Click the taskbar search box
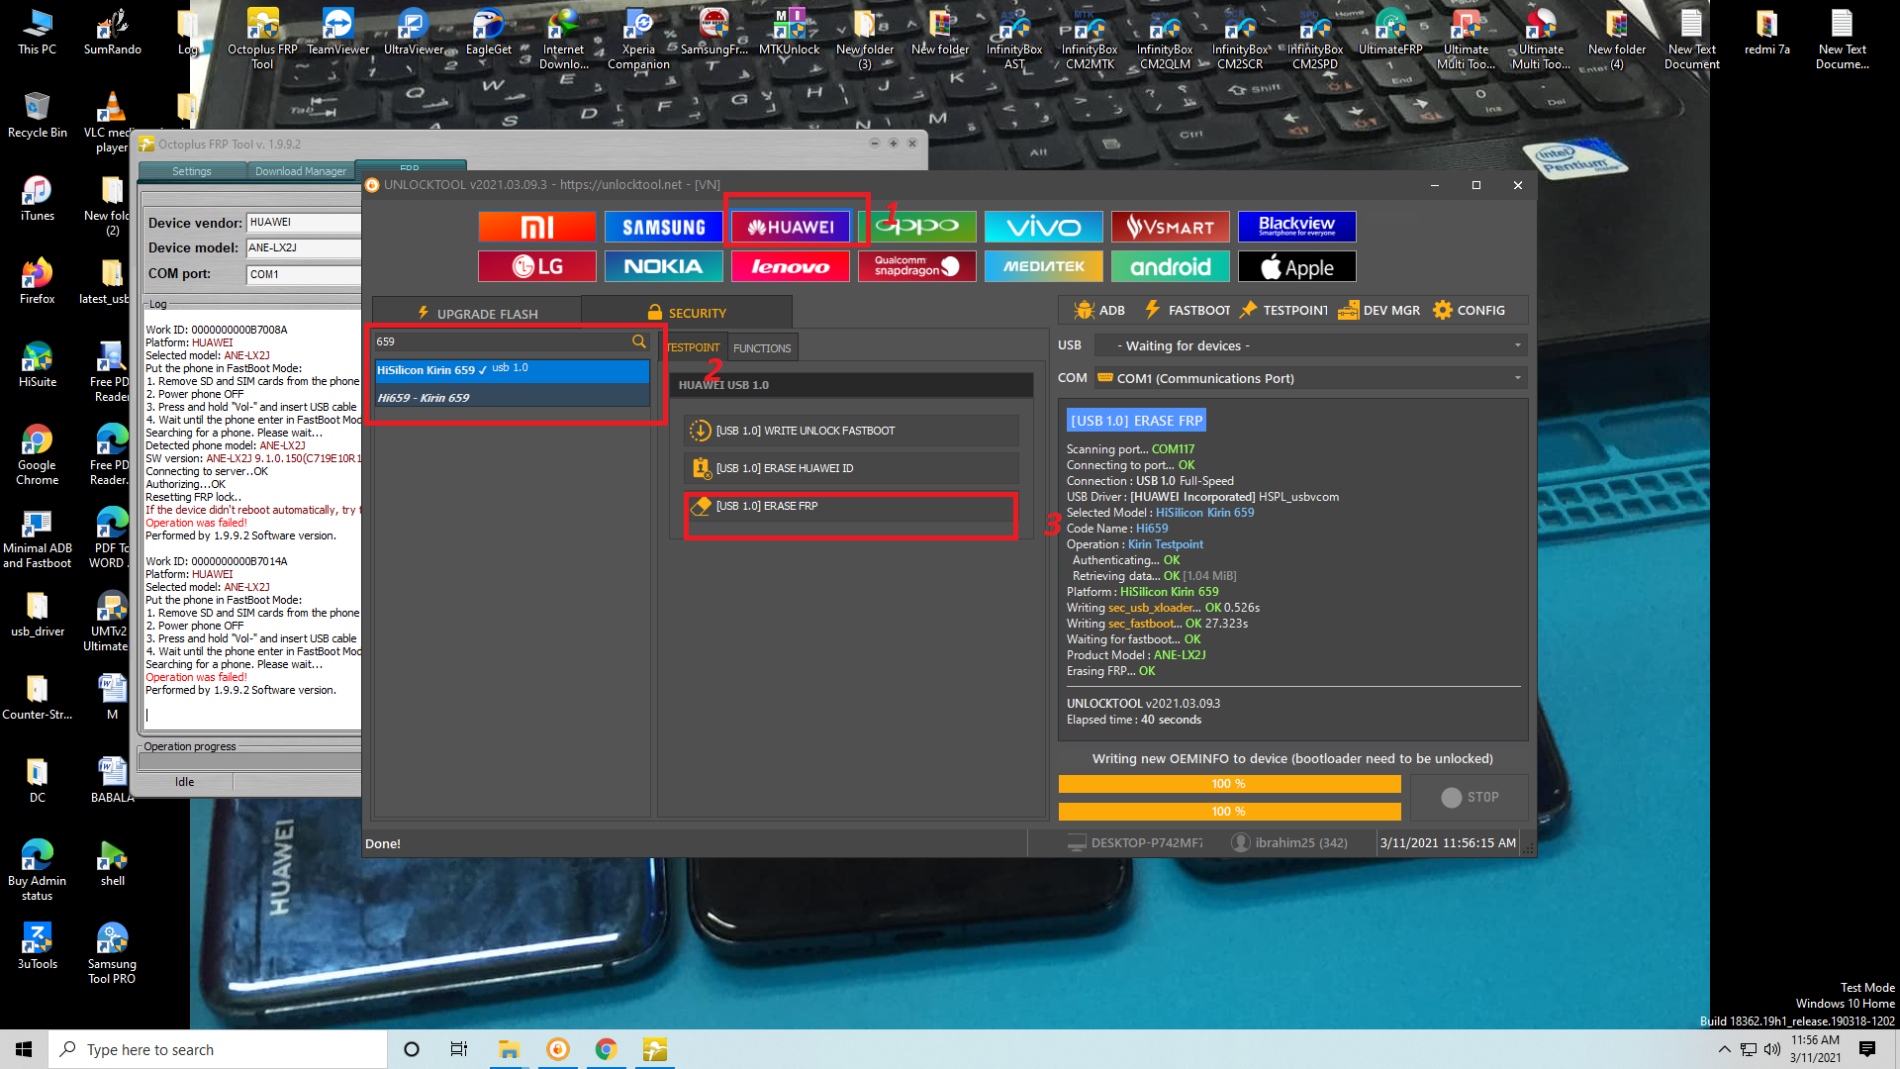The width and height of the screenshot is (1900, 1069). (x=218, y=1049)
